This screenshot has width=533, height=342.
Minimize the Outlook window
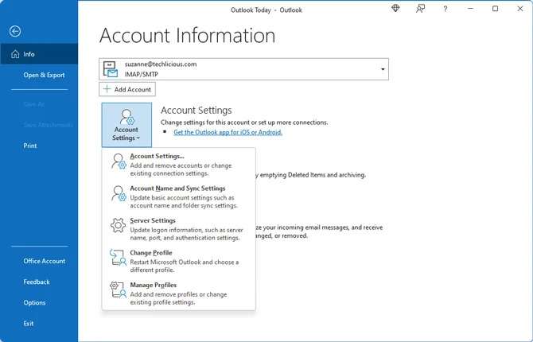[470, 9]
